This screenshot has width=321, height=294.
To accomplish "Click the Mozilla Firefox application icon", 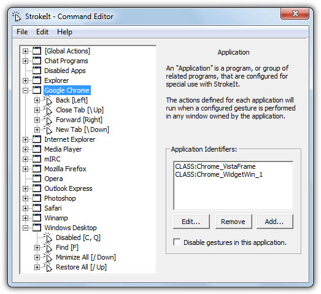I will (37, 169).
